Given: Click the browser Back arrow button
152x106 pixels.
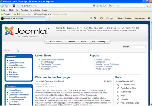Looking at the screenshot, I should 2,6.
